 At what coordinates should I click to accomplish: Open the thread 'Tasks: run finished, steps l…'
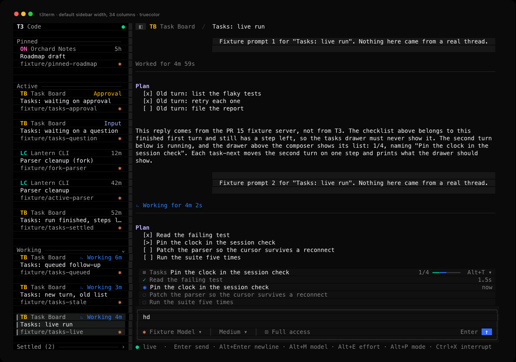71,220
